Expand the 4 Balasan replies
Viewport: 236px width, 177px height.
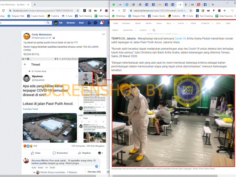tap(72, 172)
